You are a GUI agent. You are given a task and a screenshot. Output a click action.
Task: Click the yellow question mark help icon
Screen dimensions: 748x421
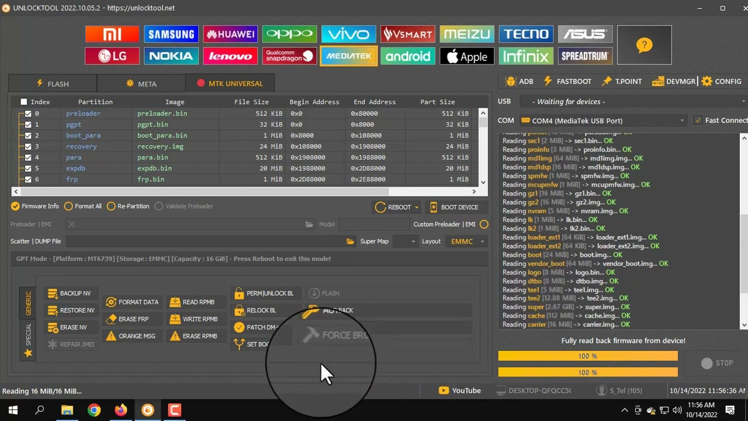tap(644, 45)
